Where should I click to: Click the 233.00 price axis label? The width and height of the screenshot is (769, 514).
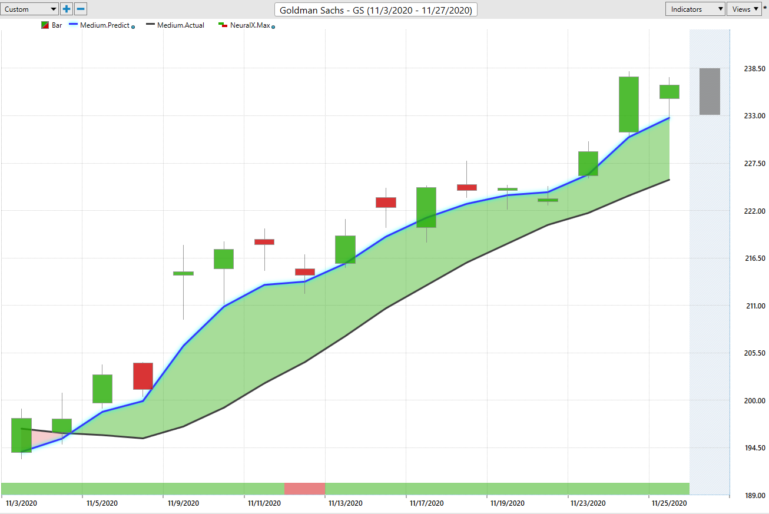pos(754,116)
